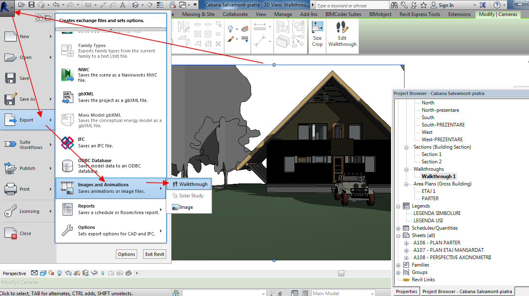529x296 pixels.
Task: Switch to the Massing & Site ribbon tab
Action: pyautogui.click(x=198, y=14)
